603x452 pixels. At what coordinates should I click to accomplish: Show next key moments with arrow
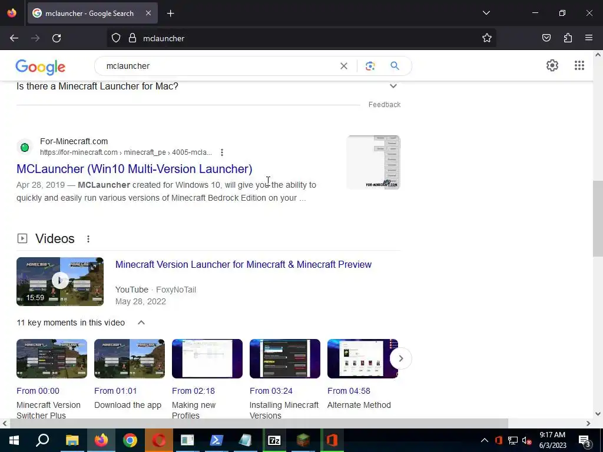coord(400,358)
